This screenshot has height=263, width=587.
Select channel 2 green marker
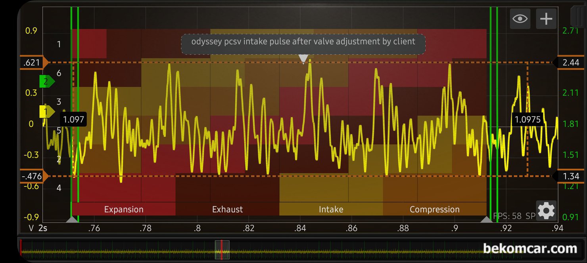[47, 82]
